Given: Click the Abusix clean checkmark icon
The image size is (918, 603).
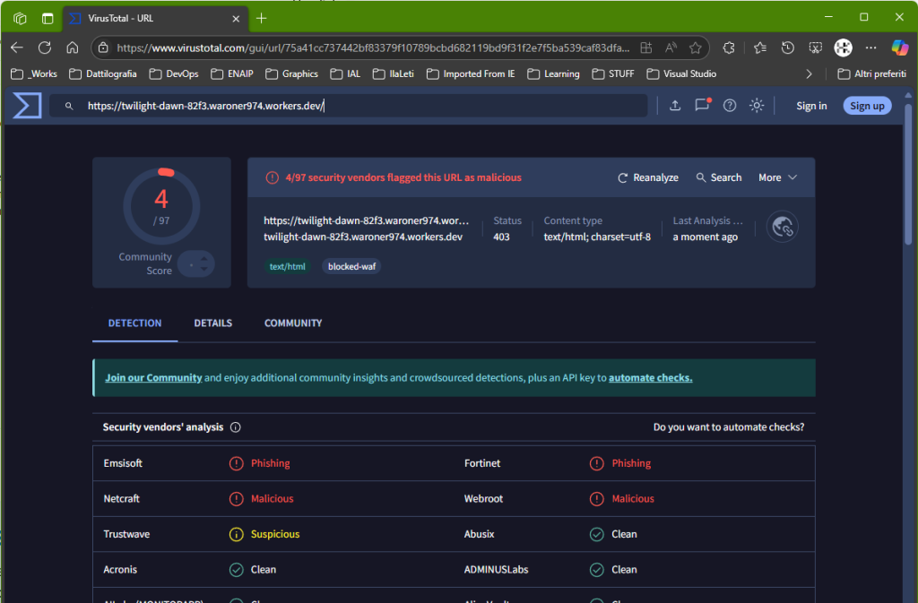Looking at the screenshot, I should pyautogui.click(x=596, y=535).
